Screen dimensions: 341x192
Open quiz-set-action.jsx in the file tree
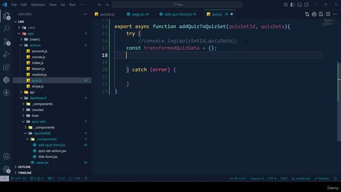tap(52, 150)
